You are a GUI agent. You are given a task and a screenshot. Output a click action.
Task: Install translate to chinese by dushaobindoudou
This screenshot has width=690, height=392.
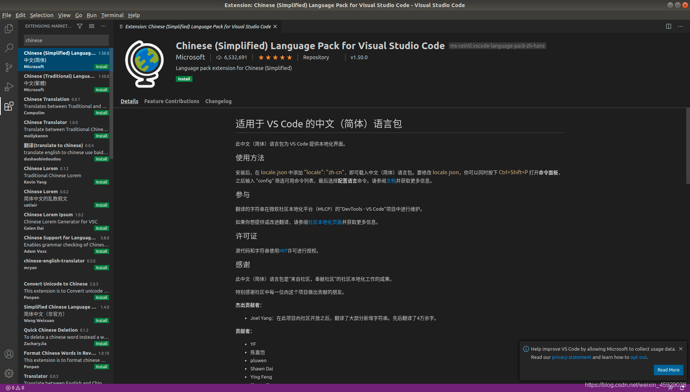101,159
